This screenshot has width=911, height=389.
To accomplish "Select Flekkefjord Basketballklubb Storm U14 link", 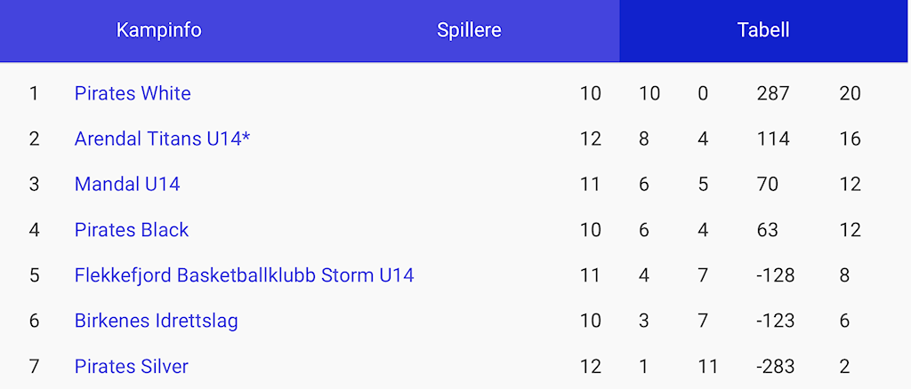I will (244, 275).
